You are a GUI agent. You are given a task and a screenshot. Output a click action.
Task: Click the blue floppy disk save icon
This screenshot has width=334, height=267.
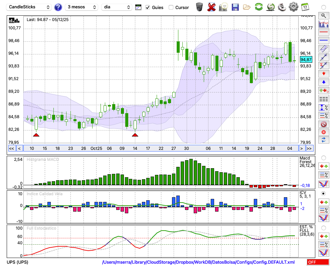point(235,7)
